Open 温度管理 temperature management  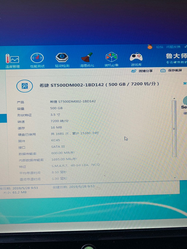[x=12, y=61]
